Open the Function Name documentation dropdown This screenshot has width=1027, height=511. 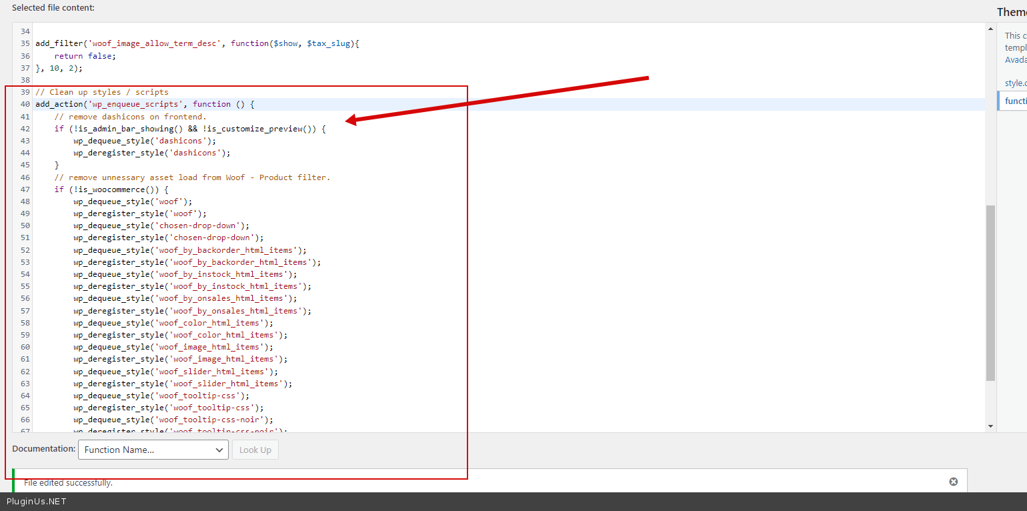[153, 450]
